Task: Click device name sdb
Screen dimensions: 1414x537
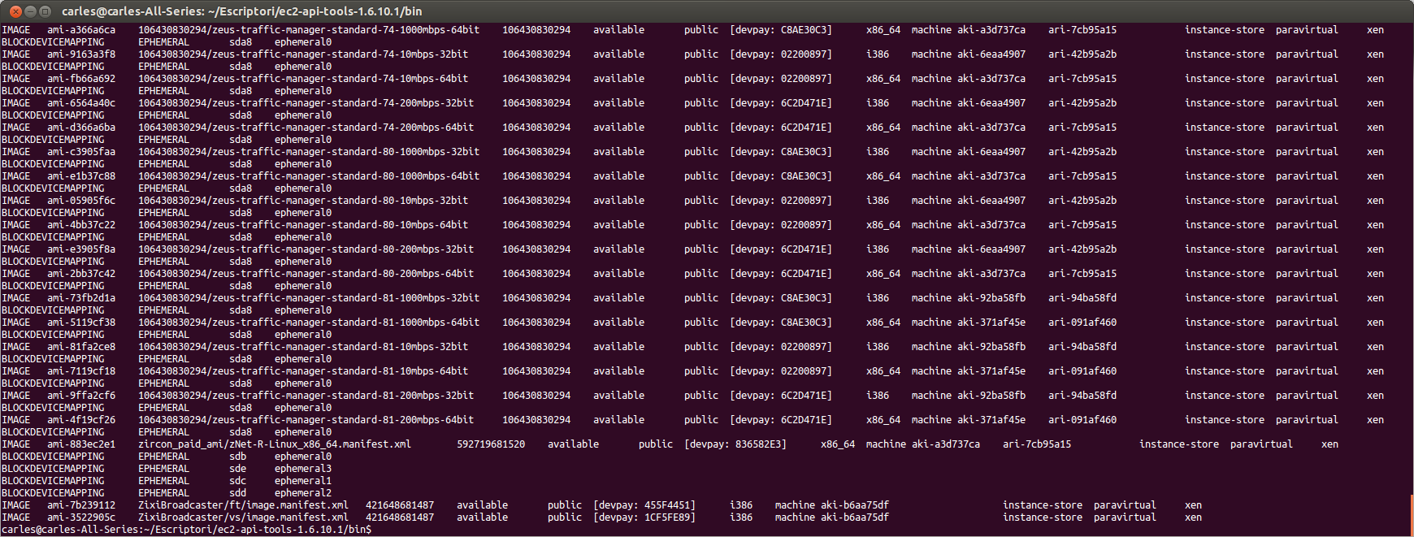Action: tap(237, 457)
